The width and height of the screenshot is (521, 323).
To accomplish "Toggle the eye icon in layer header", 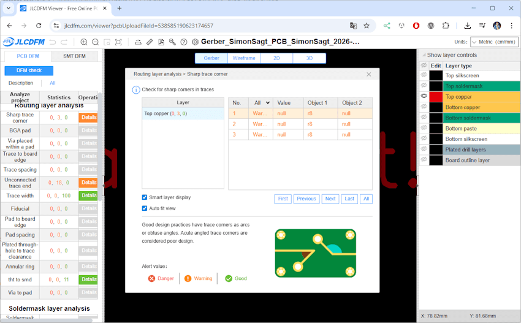I will (x=424, y=66).
